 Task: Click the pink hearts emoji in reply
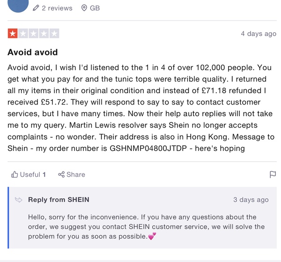152,236
